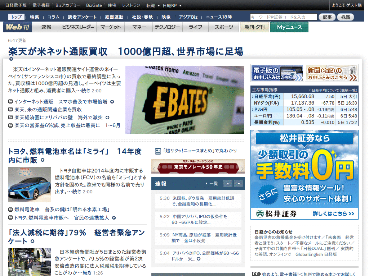Click the note icon before 「超サクッ!ニュースまとめ」
Screen dimensions: 369x276
click(158, 151)
